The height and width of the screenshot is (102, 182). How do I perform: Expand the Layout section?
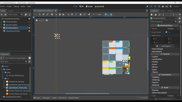(x=155, y=57)
